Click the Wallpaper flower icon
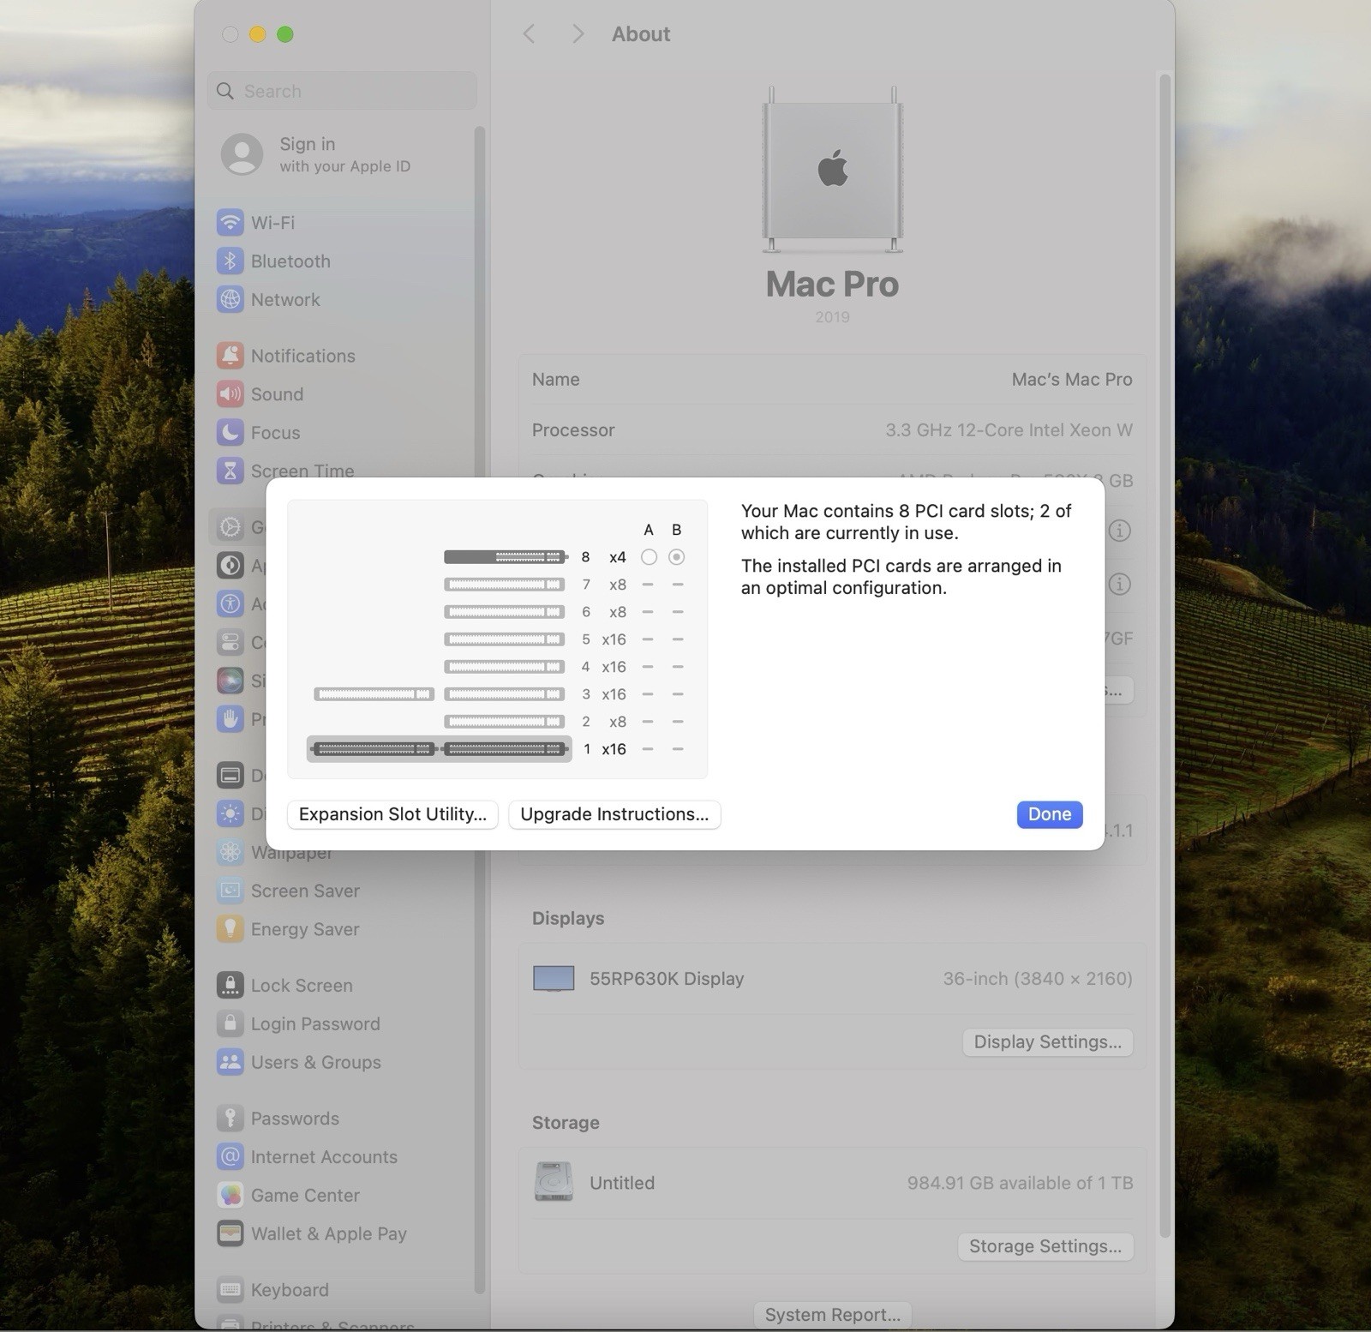This screenshot has height=1332, width=1371. tap(230, 852)
